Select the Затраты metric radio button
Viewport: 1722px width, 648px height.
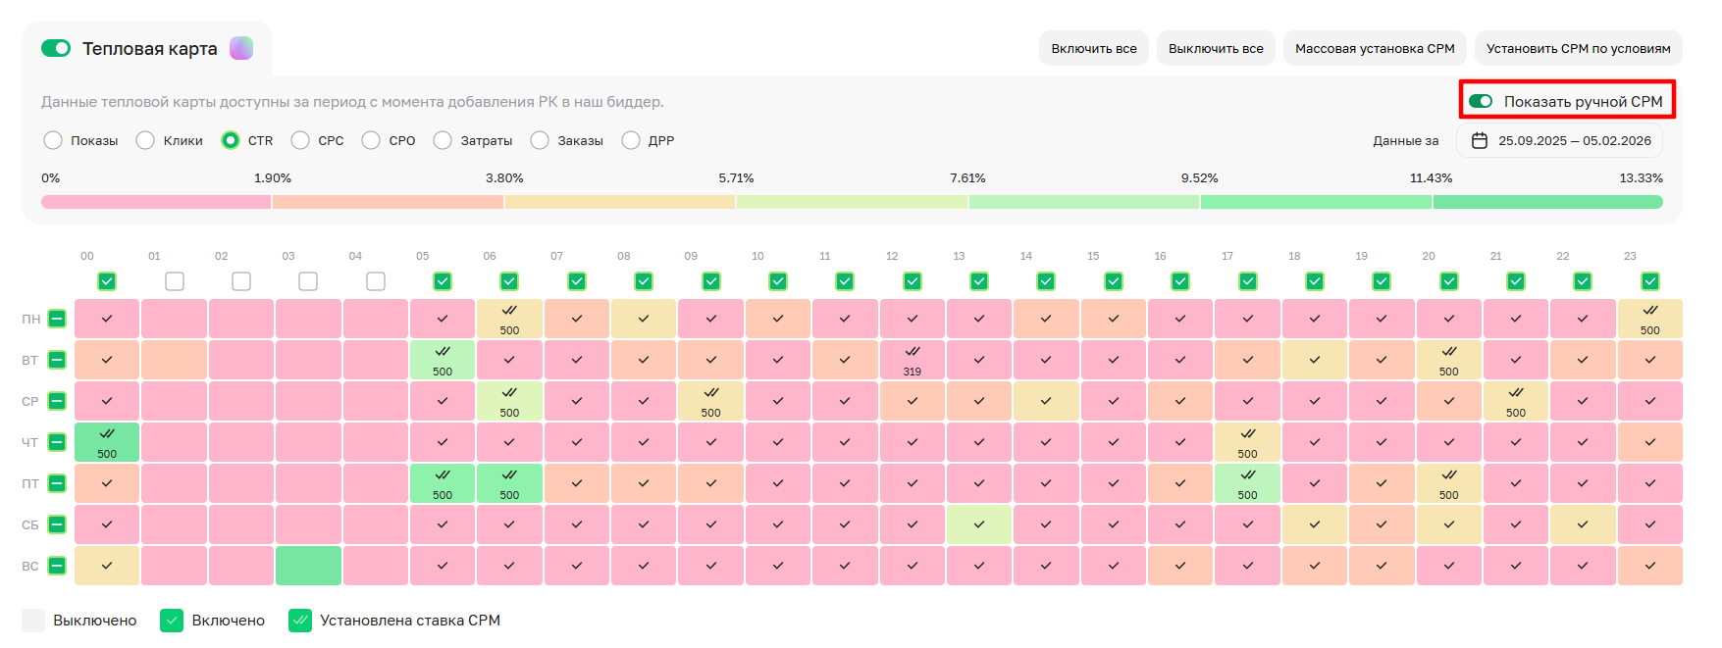point(443,140)
